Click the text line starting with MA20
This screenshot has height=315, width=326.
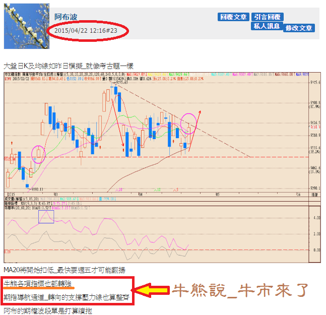[x=64, y=270]
